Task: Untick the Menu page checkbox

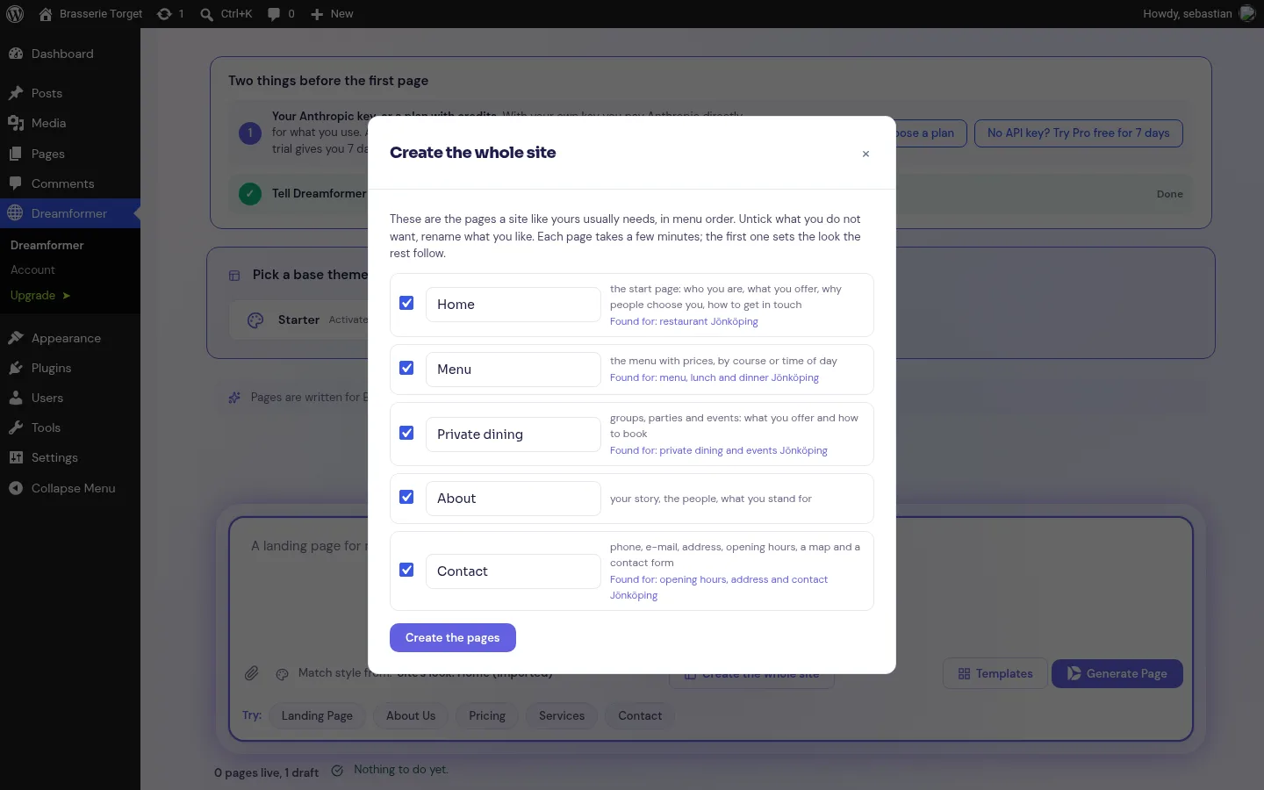Action: click(406, 368)
